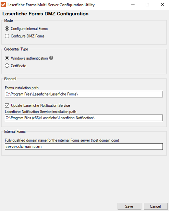
Task: Close the Multi-Server Configuration Utility window
Action: tap(163, 5)
